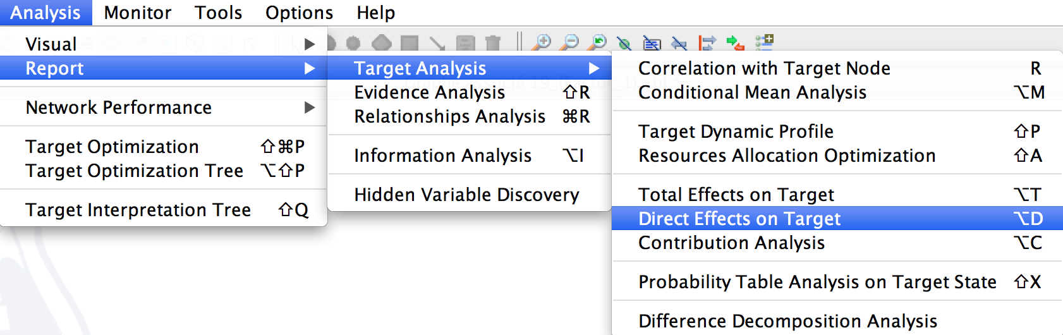Click the crossed-out comment box icon
1063x335 pixels.
tap(652, 43)
